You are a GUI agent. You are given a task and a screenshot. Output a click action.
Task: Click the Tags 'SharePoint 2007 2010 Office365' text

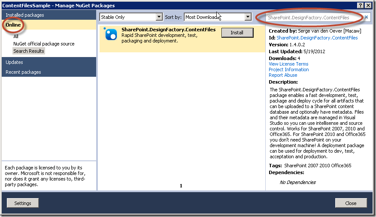(318, 166)
